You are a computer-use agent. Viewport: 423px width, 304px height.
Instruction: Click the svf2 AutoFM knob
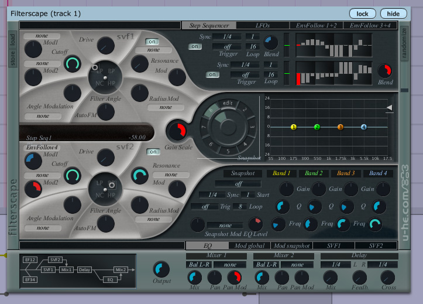[105, 224]
